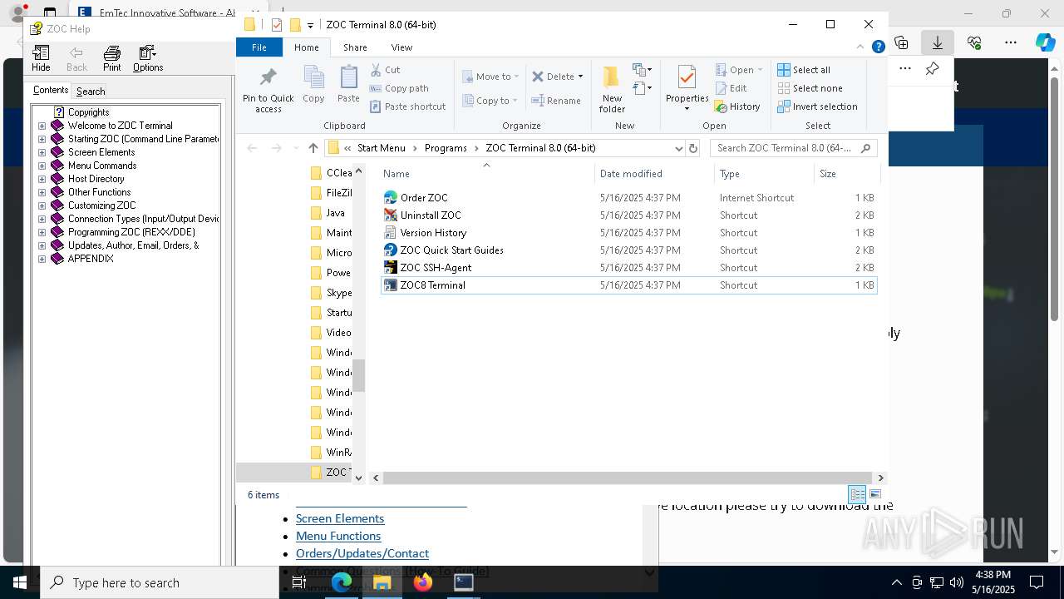Click Invert selection
Screen dimensions: 1064x599
[817, 106]
